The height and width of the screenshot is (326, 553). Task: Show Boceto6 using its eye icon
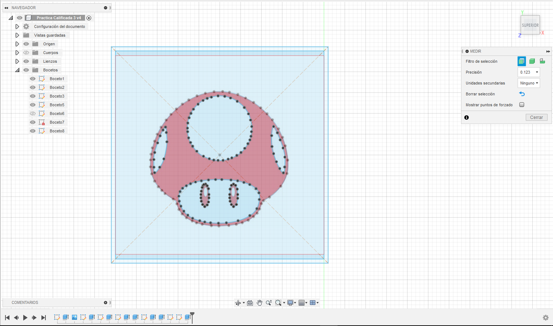33,114
